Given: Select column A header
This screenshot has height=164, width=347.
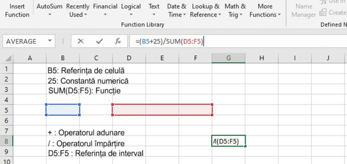Looking at the screenshot, I should point(30,58).
